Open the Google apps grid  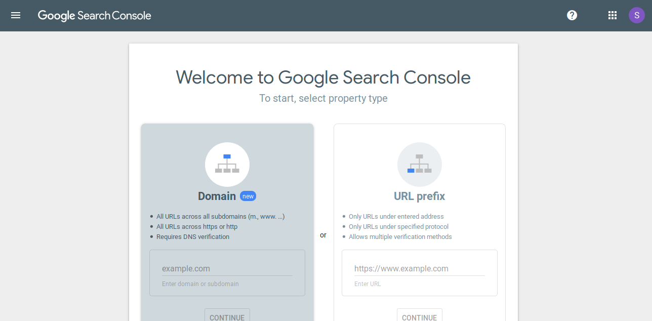(613, 15)
